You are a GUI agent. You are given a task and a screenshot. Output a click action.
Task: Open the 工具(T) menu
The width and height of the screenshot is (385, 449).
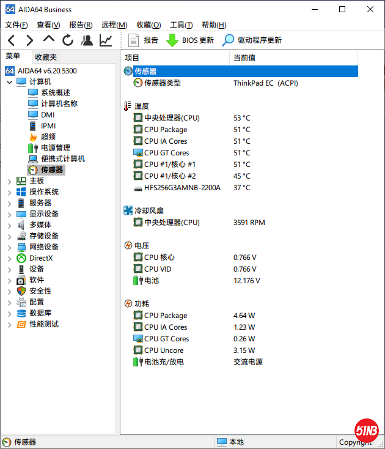pyautogui.click(x=181, y=25)
